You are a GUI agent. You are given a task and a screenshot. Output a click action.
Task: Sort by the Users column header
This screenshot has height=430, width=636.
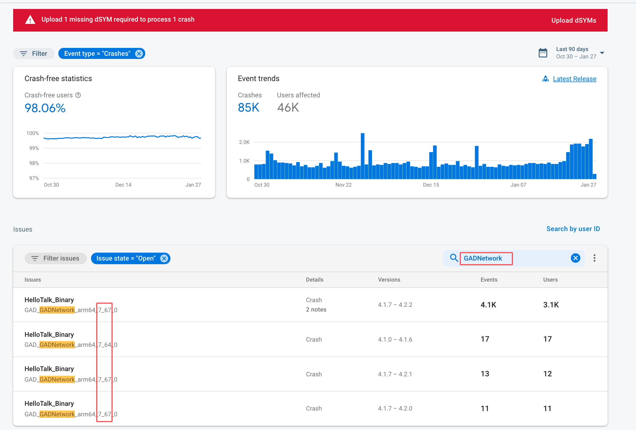550,280
